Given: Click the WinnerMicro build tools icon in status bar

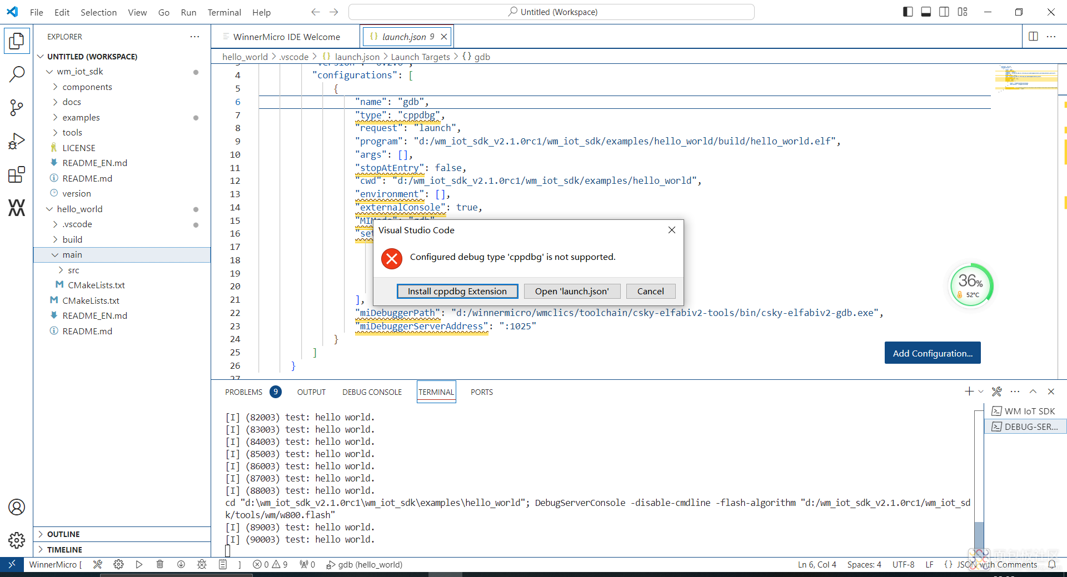Looking at the screenshot, I should (x=98, y=564).
